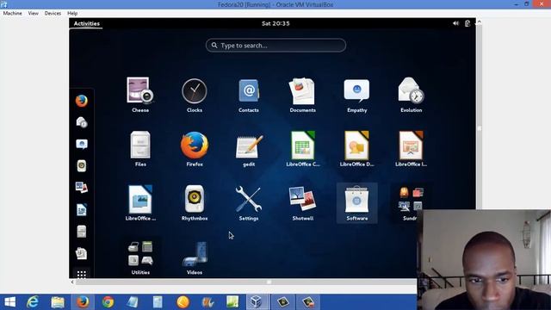Launch Rhythmbox music player from grid

(195, 203)
